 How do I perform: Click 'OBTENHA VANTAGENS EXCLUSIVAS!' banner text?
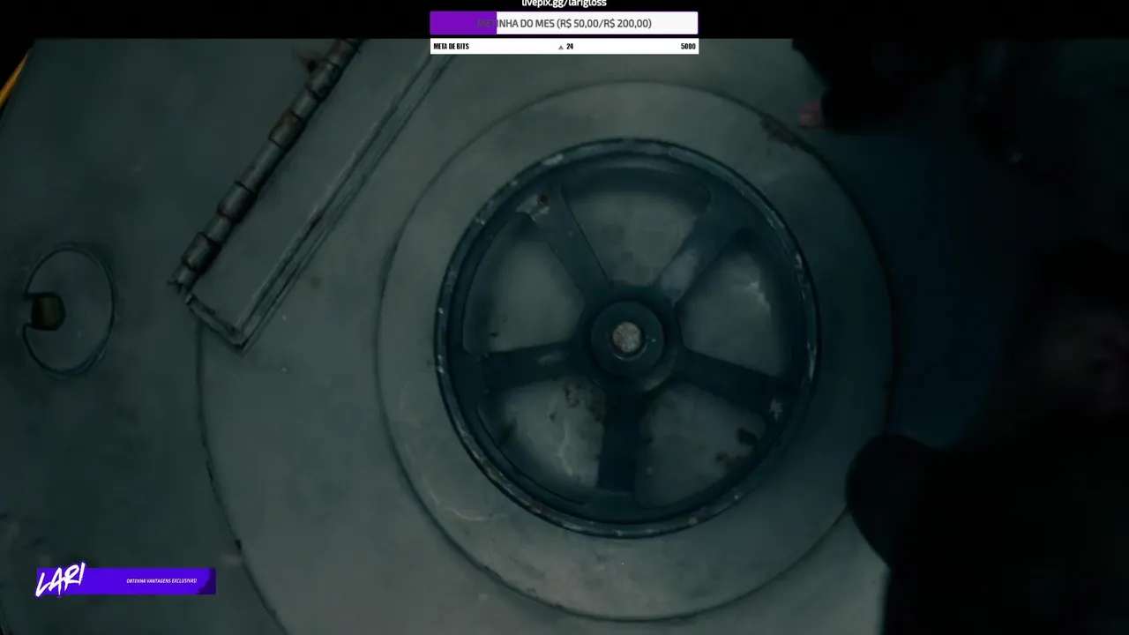point(161,581)
